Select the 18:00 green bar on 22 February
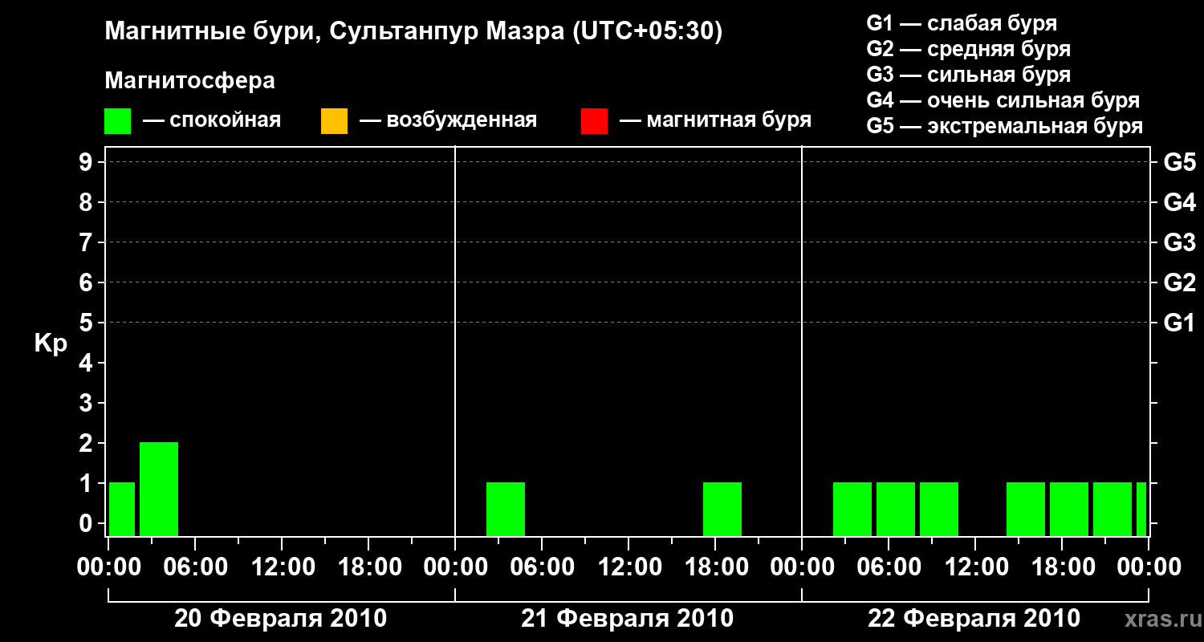Image resolution: width=1204 pixels, height=642 pixels. 1069,509
